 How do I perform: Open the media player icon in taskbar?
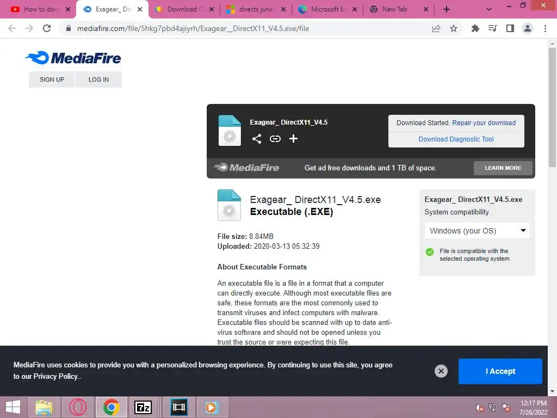pyautogui.click(x=212, y=407)
